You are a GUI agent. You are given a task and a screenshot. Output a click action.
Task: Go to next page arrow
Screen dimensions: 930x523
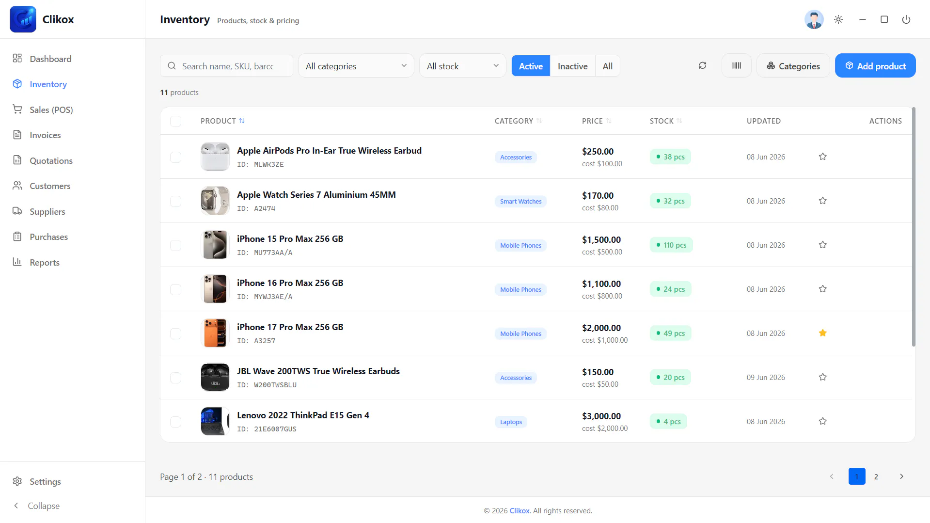pos(901,476)
